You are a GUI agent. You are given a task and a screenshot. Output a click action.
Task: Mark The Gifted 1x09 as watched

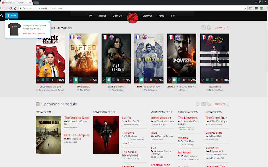point(71,80)
